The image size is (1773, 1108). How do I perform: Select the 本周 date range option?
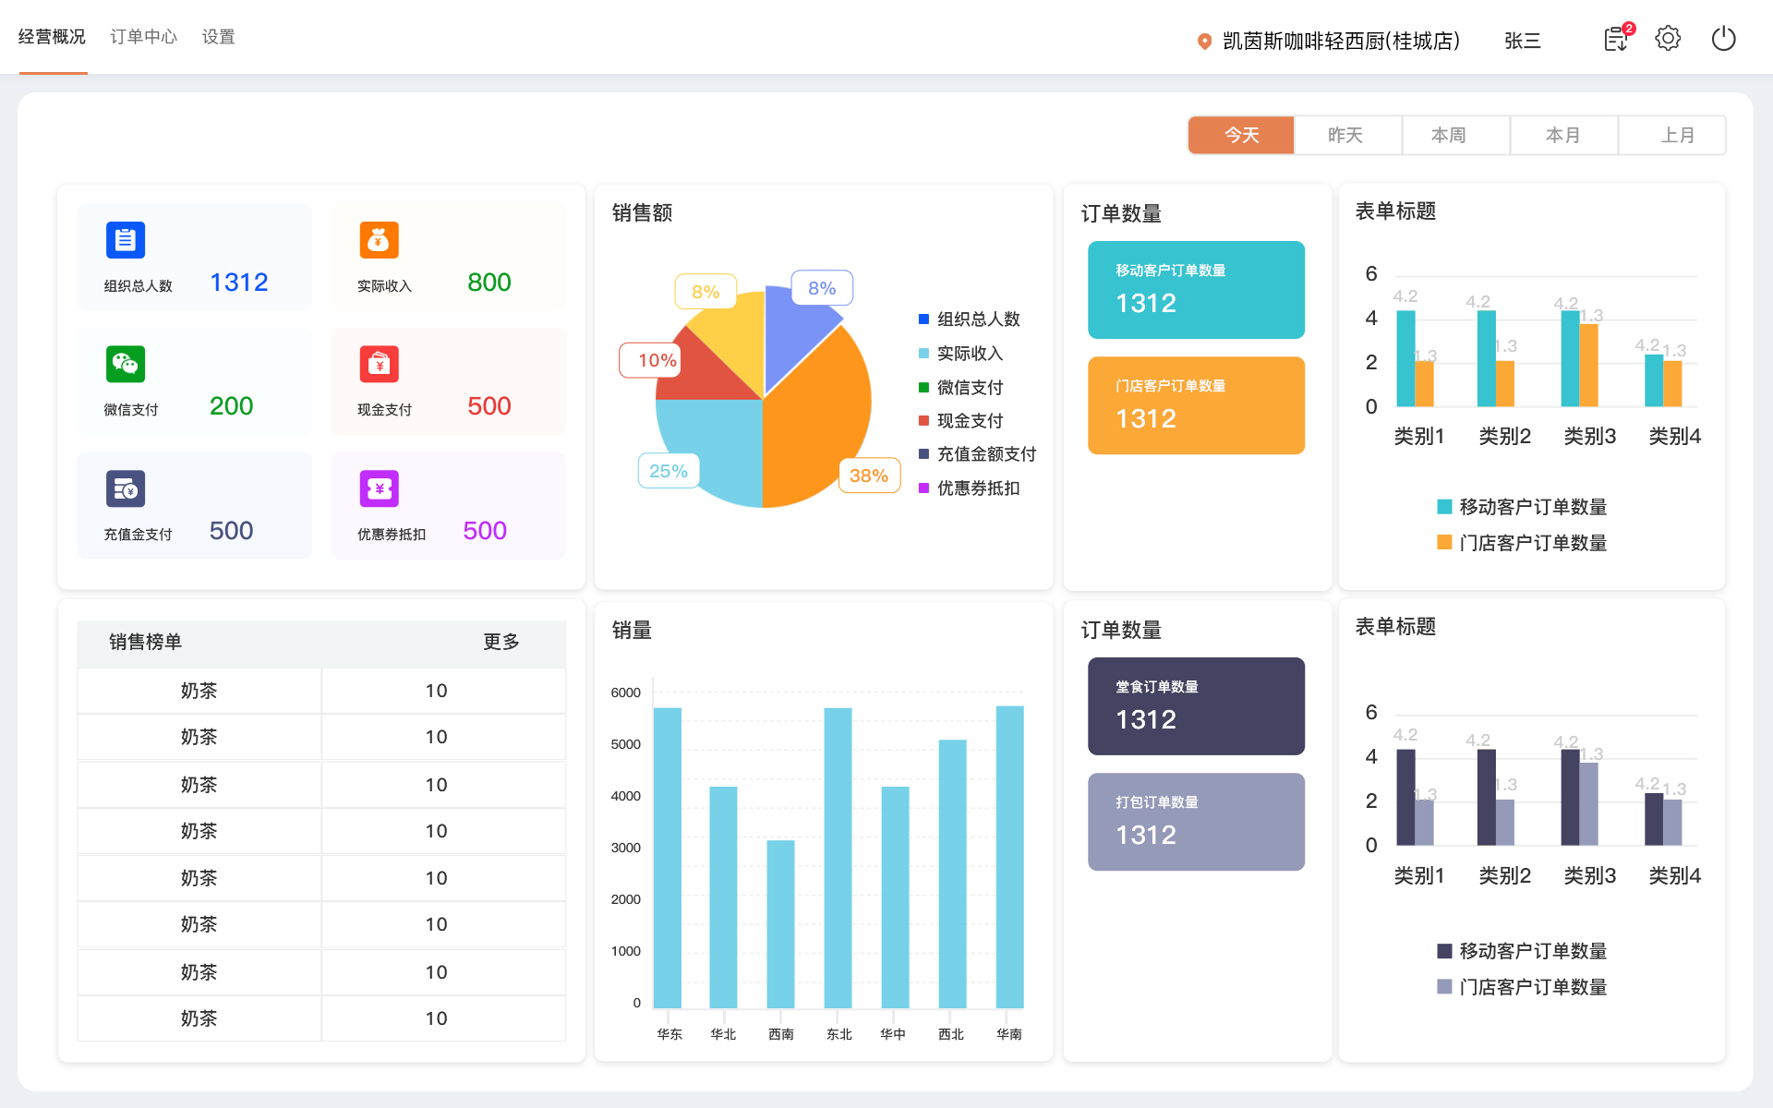(1449, 135)
